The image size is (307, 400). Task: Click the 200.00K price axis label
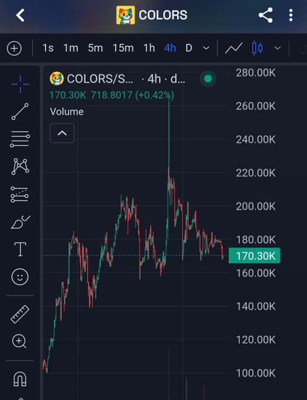point(256,206)
